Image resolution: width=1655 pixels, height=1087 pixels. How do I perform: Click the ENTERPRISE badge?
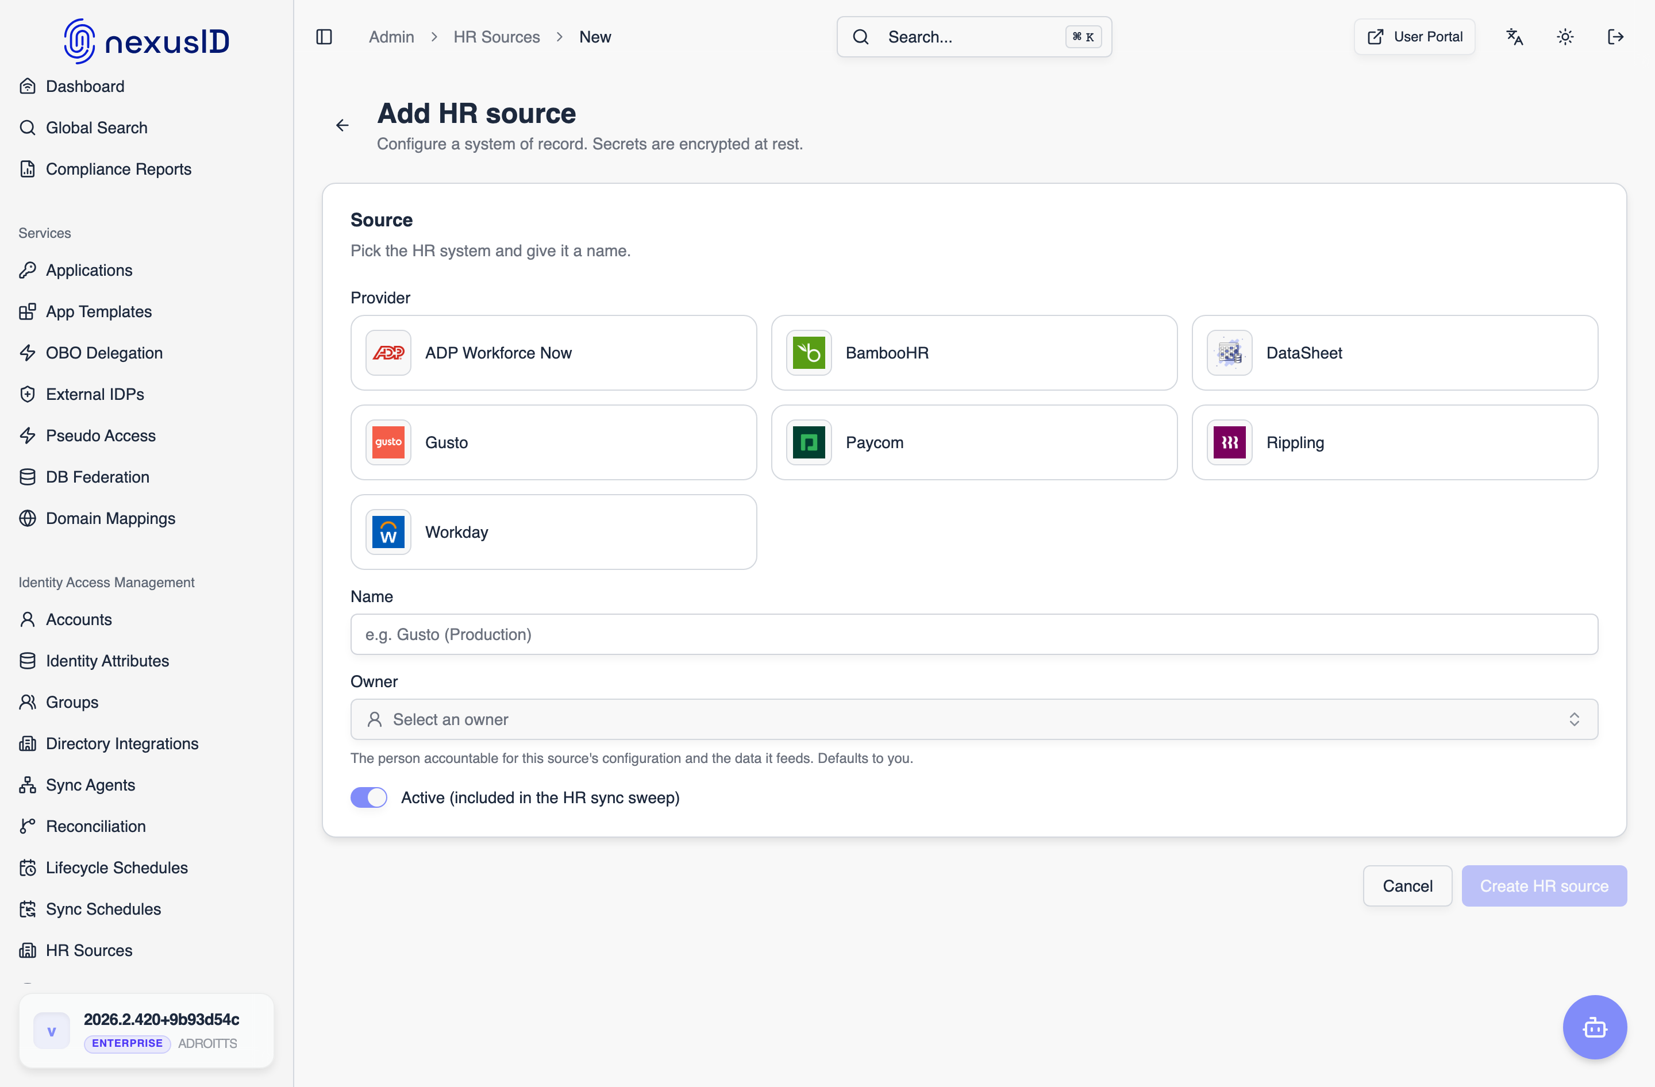127,1043
